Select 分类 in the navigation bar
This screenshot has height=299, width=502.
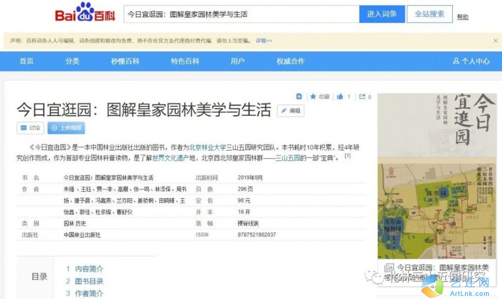coord(72,61)
